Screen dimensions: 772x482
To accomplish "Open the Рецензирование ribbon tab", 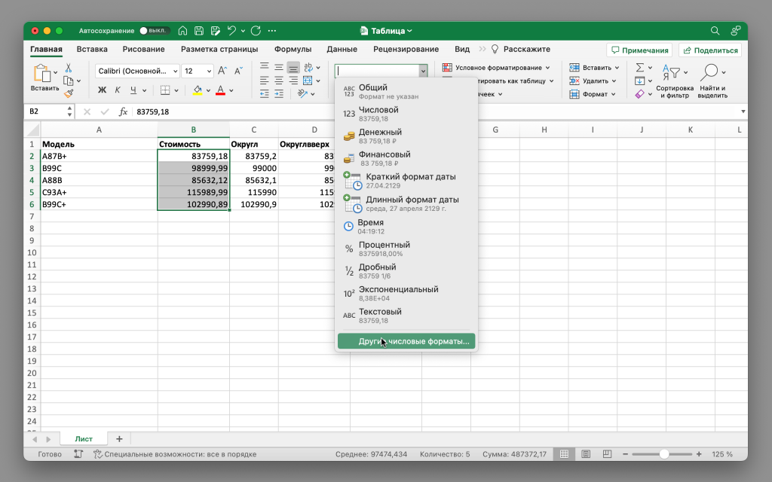I will (406, 49).
